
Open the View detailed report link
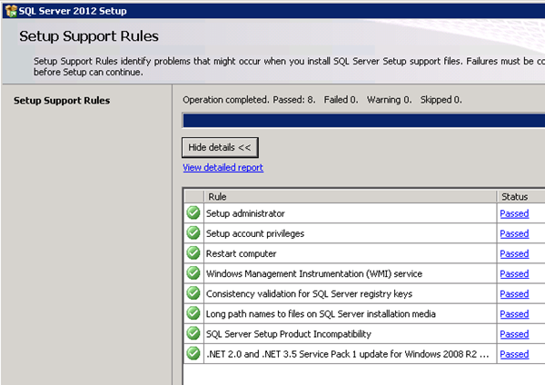point(223,168)
